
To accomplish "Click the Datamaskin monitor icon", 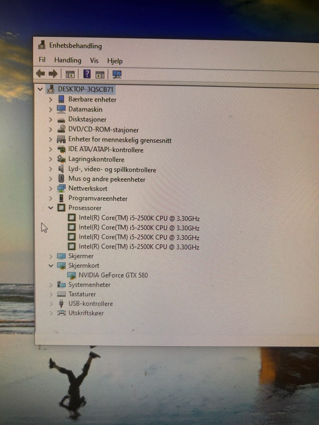I will pyautogui.click(x=61, y=109).
